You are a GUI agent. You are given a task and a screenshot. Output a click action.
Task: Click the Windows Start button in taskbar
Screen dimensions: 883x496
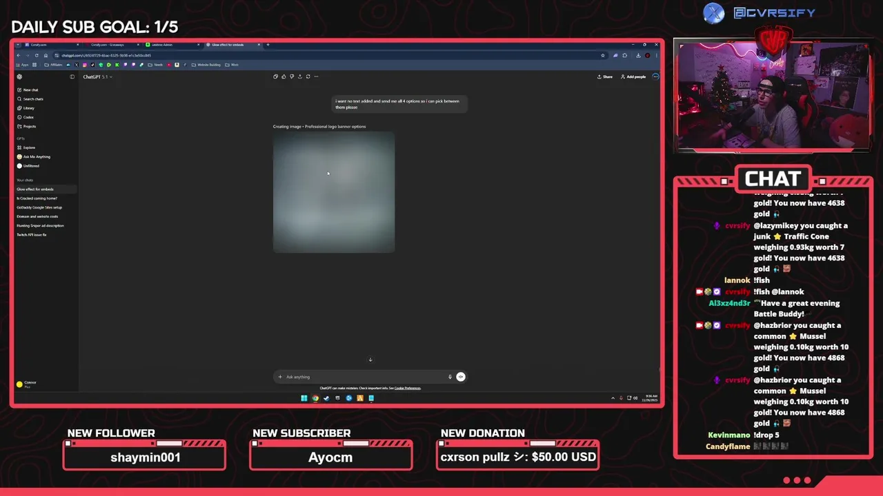click(x=304, y=397)
